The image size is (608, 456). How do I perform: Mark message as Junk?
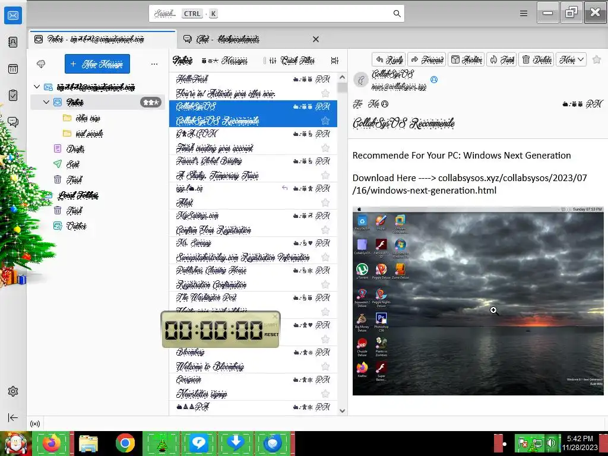(502, 60)
